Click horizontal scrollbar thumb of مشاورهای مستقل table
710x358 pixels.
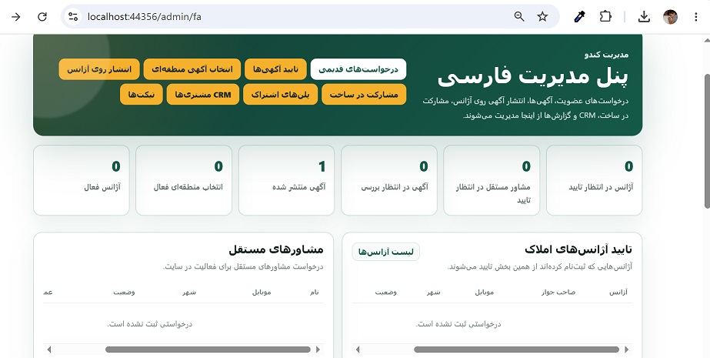point(208,350)
